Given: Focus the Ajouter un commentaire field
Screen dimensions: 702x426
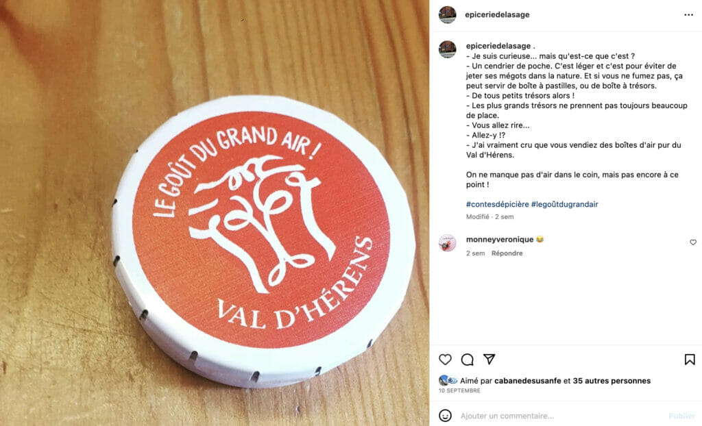Looking at the screenshot, I should tap(559, 416).
